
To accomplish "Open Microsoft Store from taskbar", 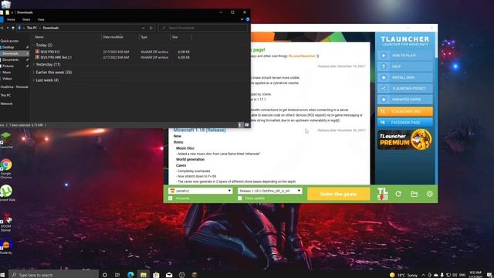I will coord(156,275).
